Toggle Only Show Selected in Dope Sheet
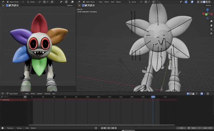The height and width of the screenshot is (131, 214). coord(188,94)
